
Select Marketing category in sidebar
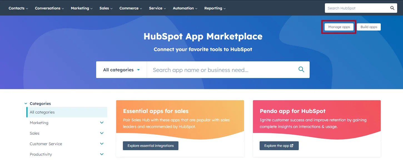coord(39,123)
